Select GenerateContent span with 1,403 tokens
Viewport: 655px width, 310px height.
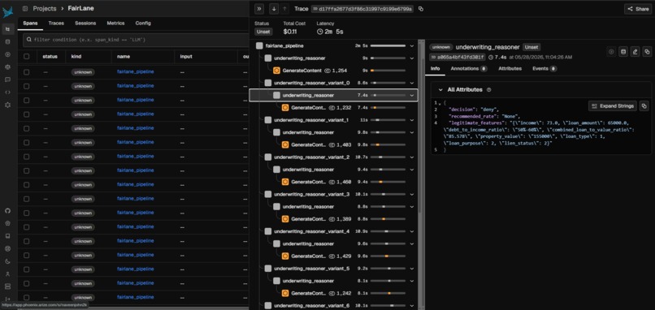point(333,144)
